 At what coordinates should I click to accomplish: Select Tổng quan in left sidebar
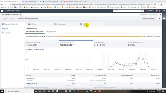coord(5,29)
